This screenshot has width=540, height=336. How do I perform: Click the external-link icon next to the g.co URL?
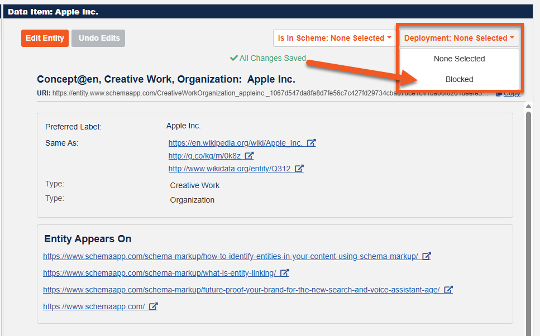(249, 156)
